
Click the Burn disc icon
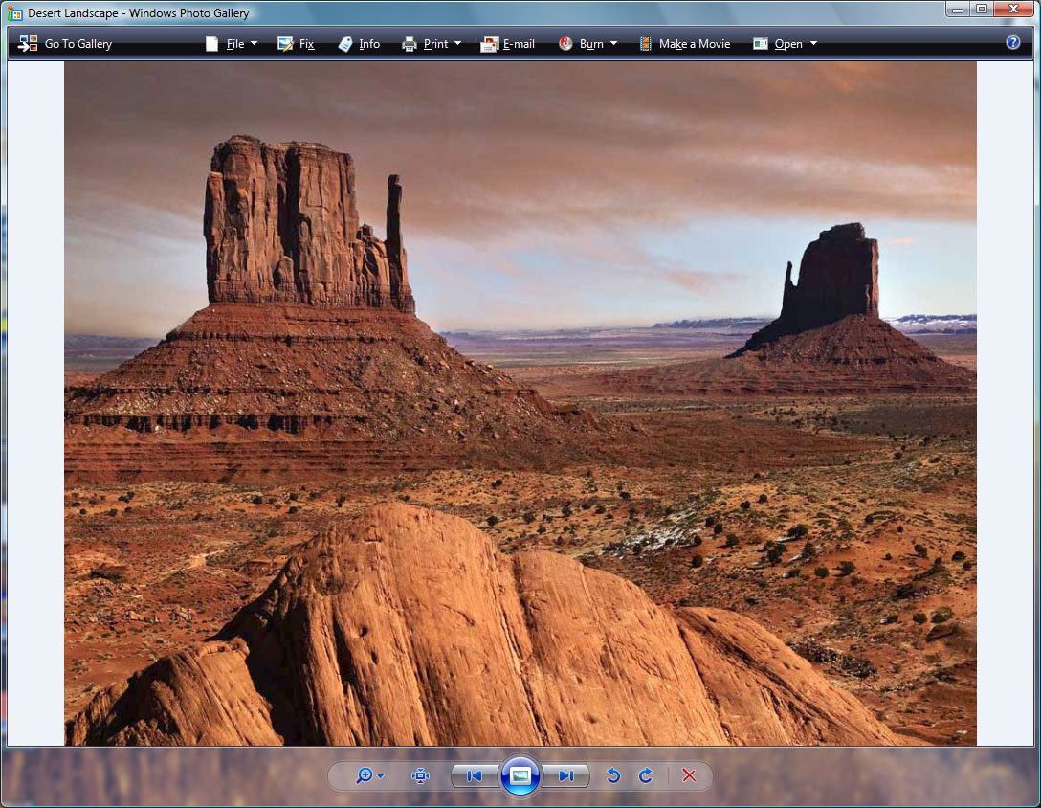(565, 44)
